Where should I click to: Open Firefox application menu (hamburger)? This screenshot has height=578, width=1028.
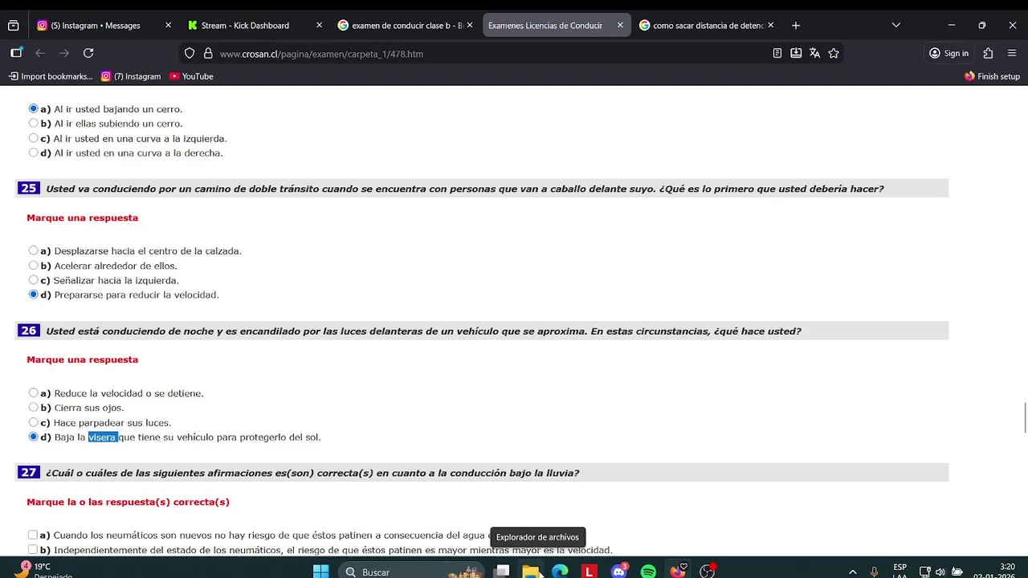1012,53
